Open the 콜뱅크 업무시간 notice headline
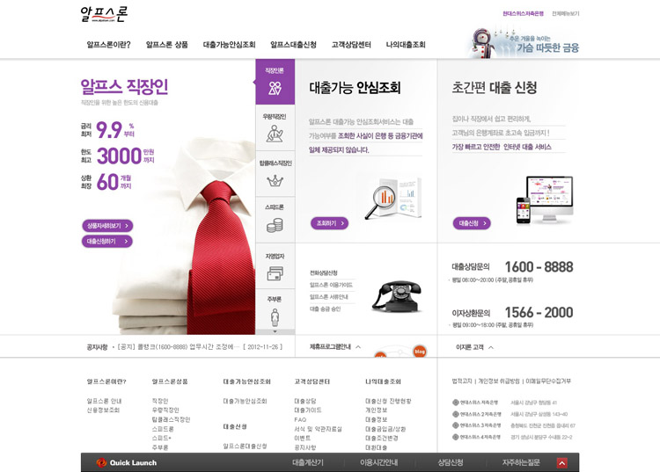This screenshot has width=660, height=472. [x=178, y=347]
